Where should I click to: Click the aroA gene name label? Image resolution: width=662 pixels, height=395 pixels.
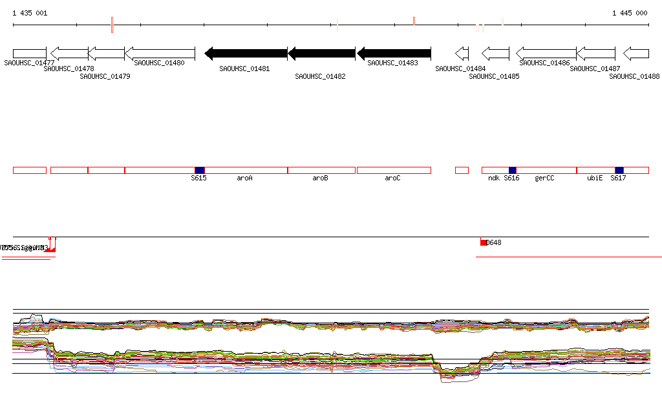click(244, 178)
